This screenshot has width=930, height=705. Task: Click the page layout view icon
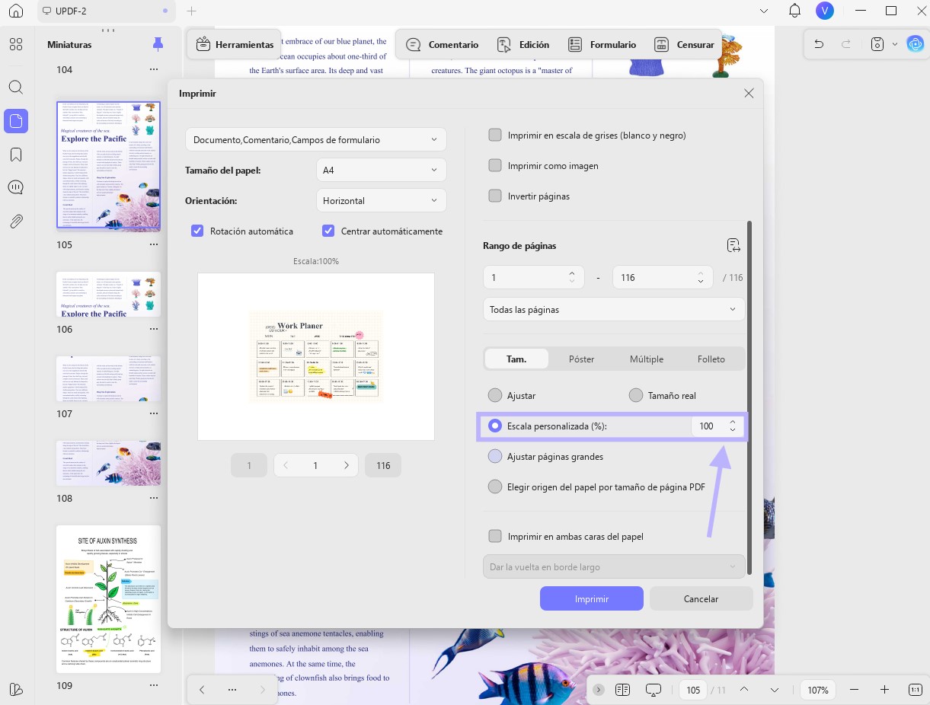click(x=622, y=690)
